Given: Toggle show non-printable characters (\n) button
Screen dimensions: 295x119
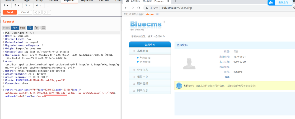Looking at the screenshot, I should pyautogui.click(x=37, y=28).
